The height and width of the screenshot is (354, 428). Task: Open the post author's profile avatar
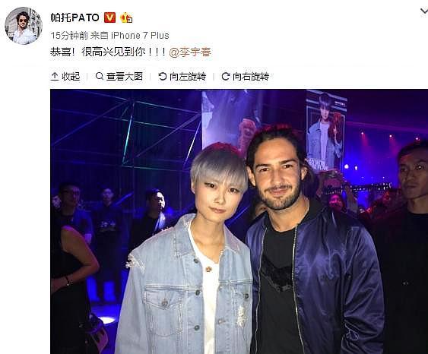[x=24, y=26]
